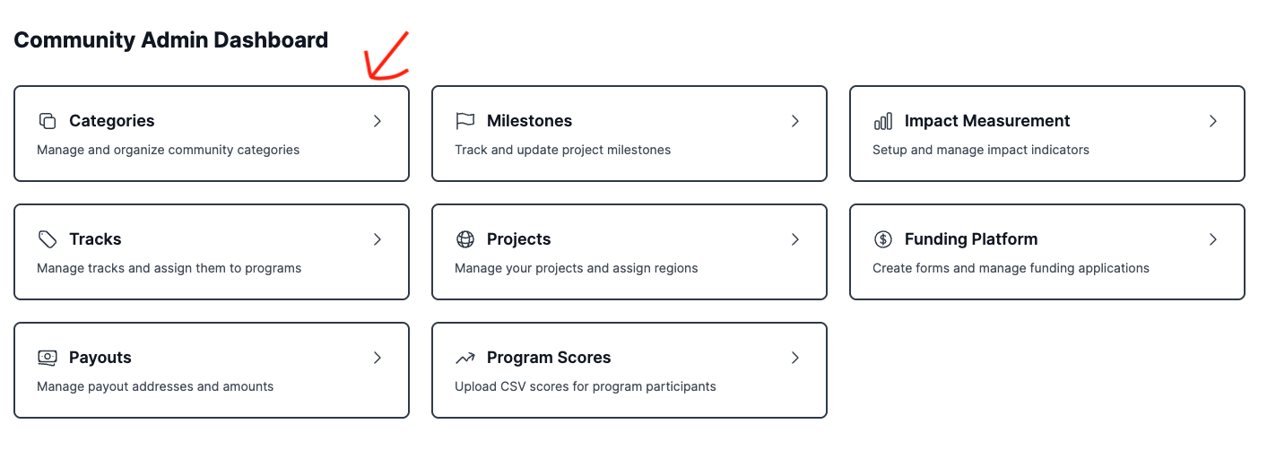
Task: Open Payouts via its right chevron
Action: (x=378, y=358)
